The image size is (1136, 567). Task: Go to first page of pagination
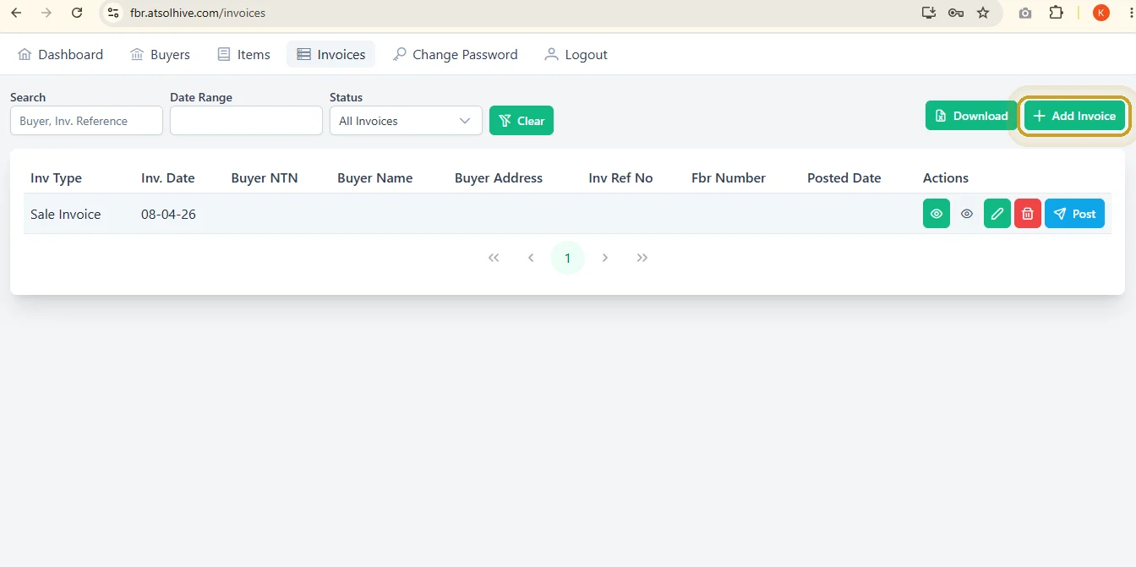click(494, 258)
